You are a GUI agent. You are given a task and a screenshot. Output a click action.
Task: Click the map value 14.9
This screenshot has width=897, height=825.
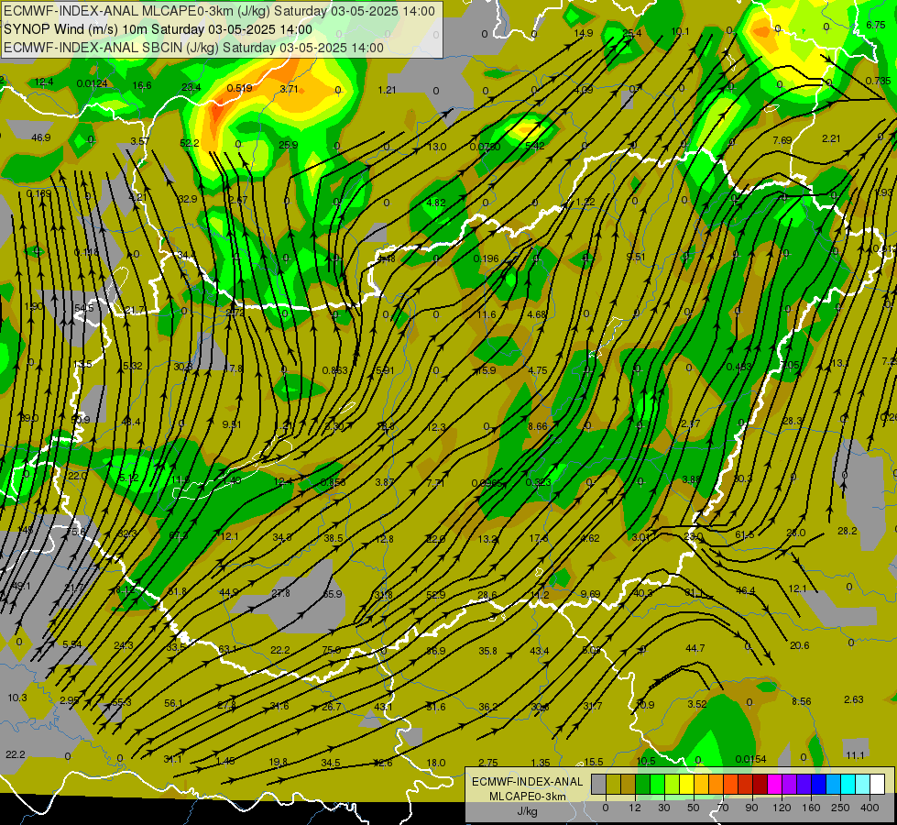(583, 34)
